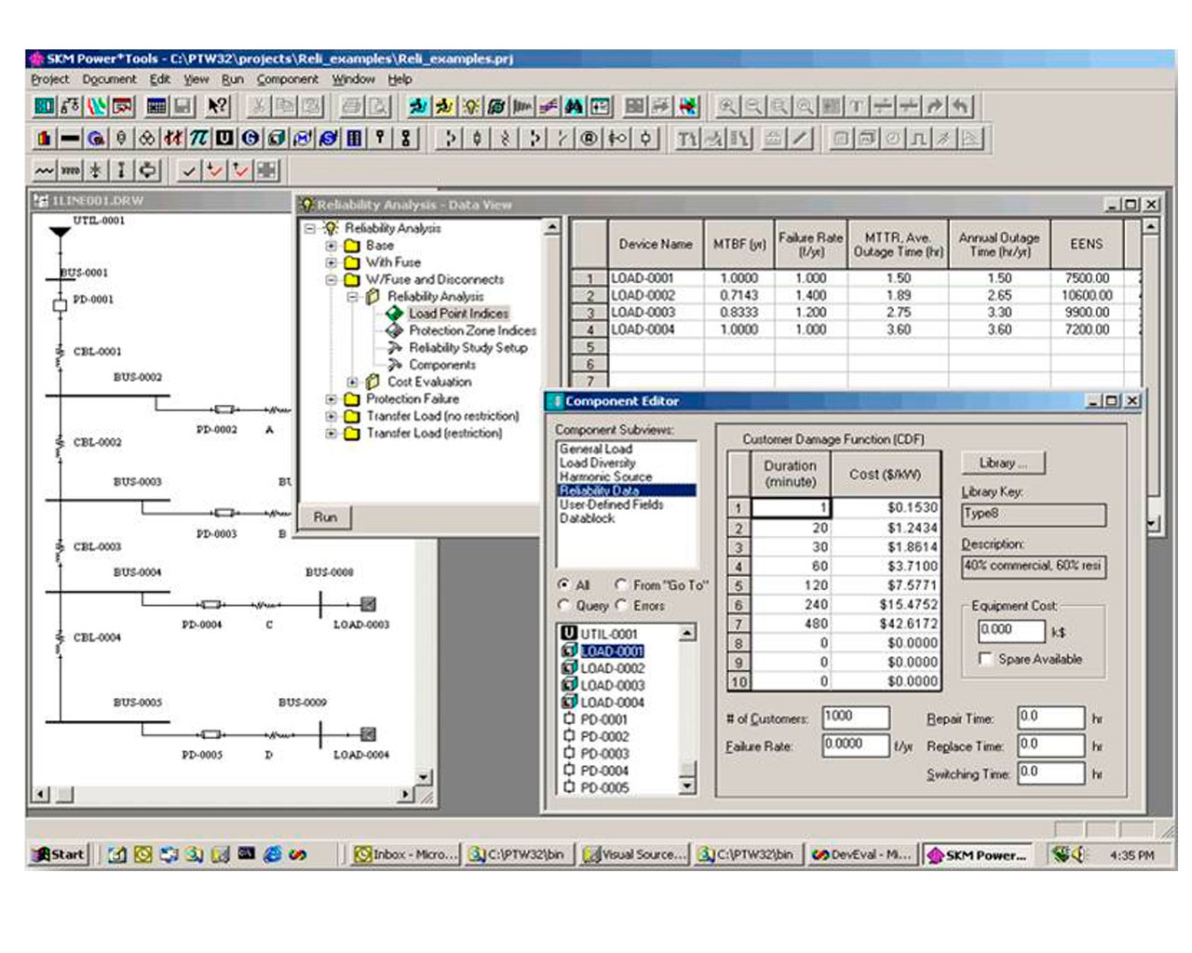Click the lightbulb icon in the top toolbar

point(470,106)
